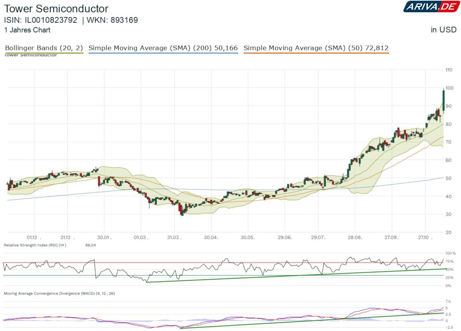Click the RSI value 66,04

click(x=90, y=245)
